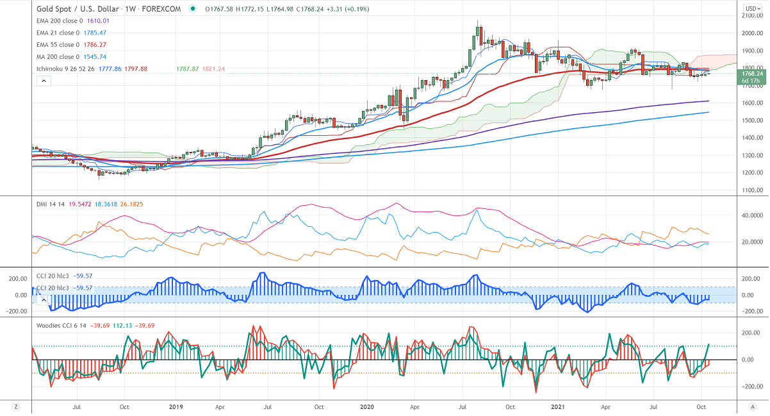Click the 'Z' button on the time axis
This screenshot has height=416, width=770.
coord(16,406)
